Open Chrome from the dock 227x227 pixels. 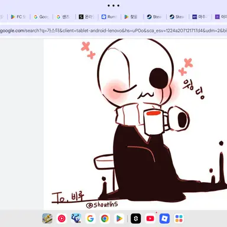pyautogui.click(x=105, y=218)
